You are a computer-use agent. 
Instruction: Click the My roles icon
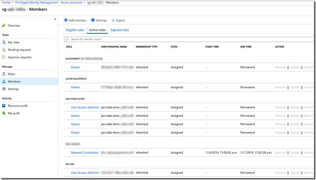pyautogui.click(x=4, y=42)
